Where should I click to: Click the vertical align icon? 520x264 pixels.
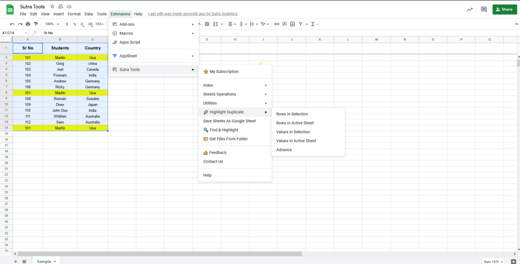[x=241, y=24]
